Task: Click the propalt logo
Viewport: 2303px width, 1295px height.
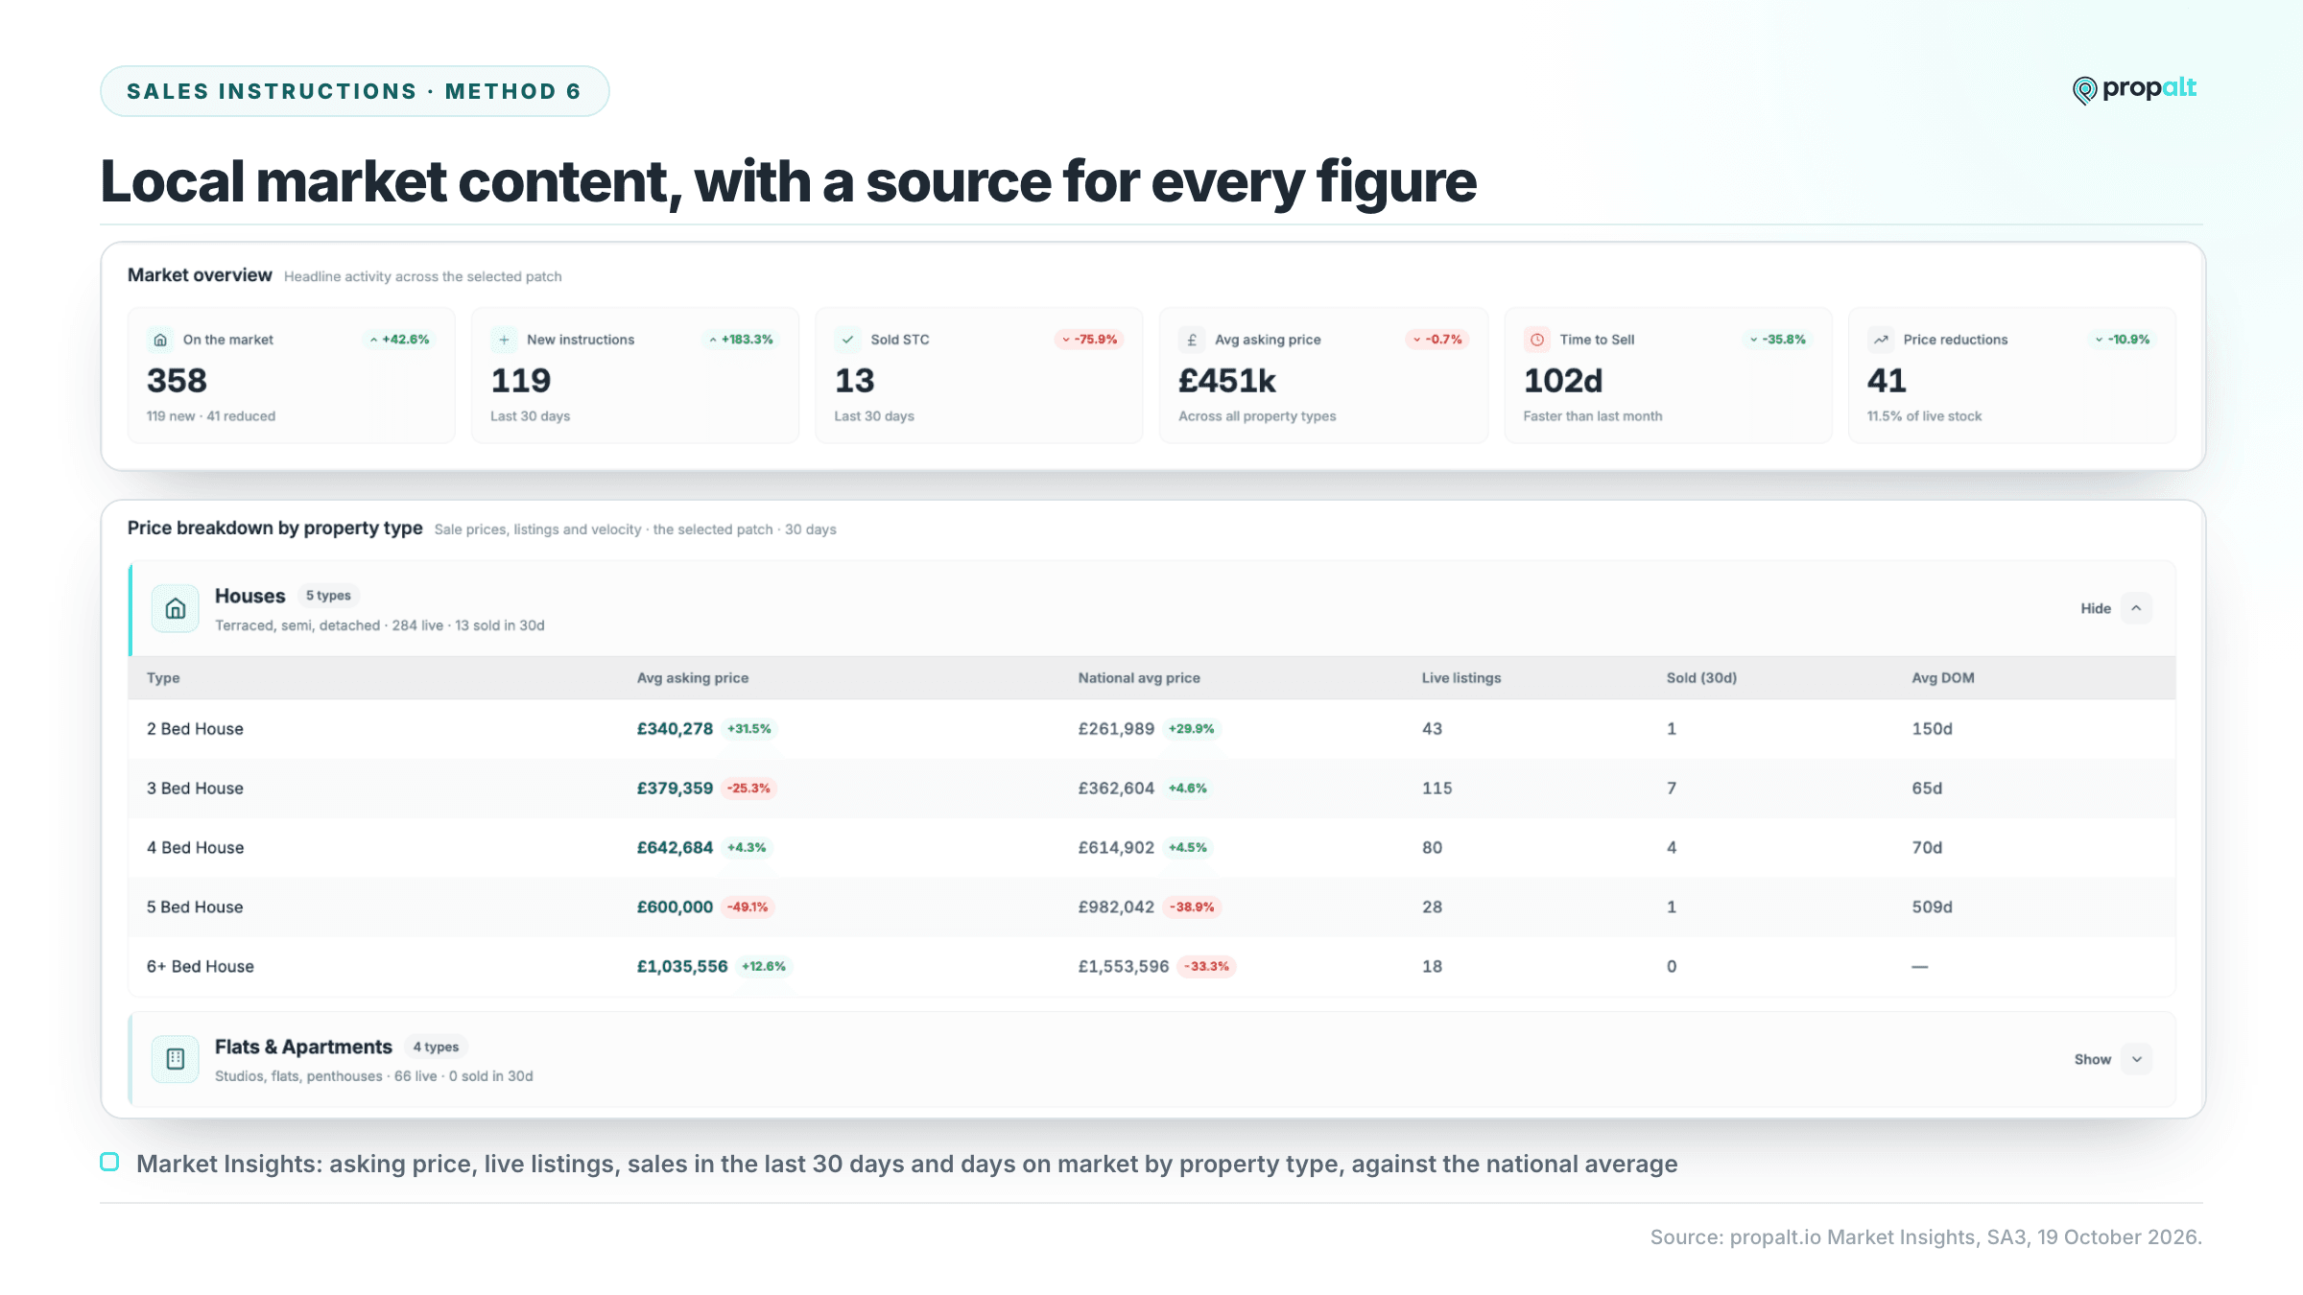Action: click(2135, 89)
